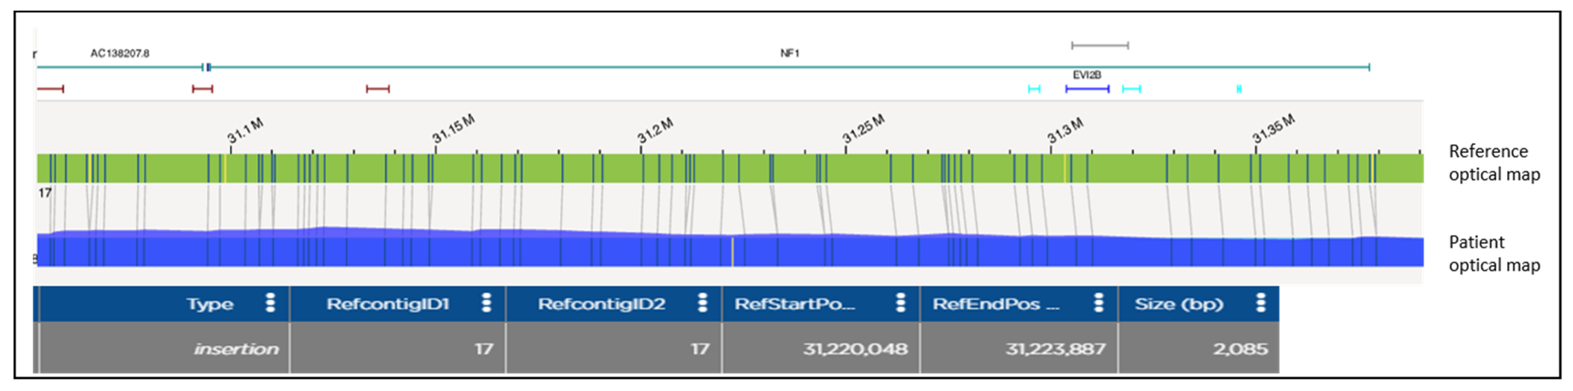The image size is (1573, 391).
Task: Click the AC138207.8 gene label
Action: point(120,54)
